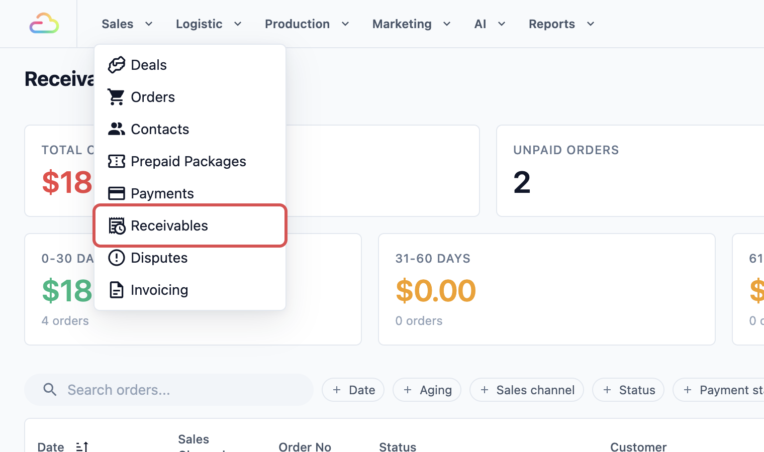The height and width of the screenshot is (452, 764).
Task: Click the Deals handshake icon
Action: [x=117, y=65]
